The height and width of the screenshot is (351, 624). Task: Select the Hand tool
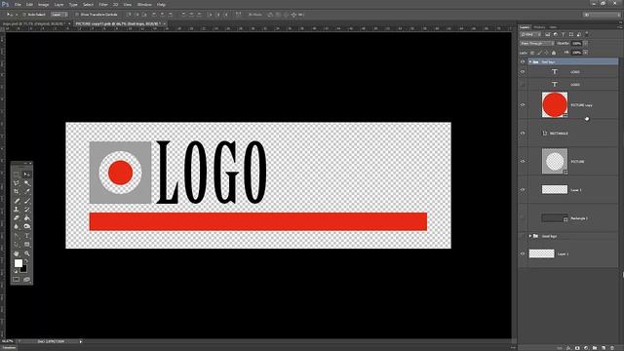17,253
